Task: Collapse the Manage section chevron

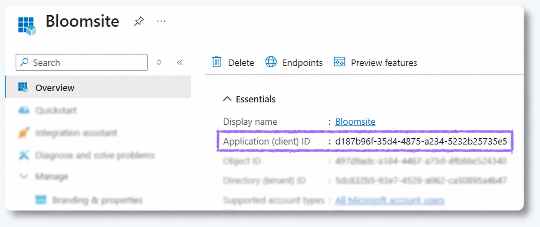Action: tap(24, 176)
